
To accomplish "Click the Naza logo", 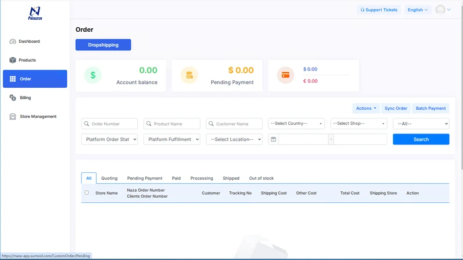I will [x=35, y=13].
